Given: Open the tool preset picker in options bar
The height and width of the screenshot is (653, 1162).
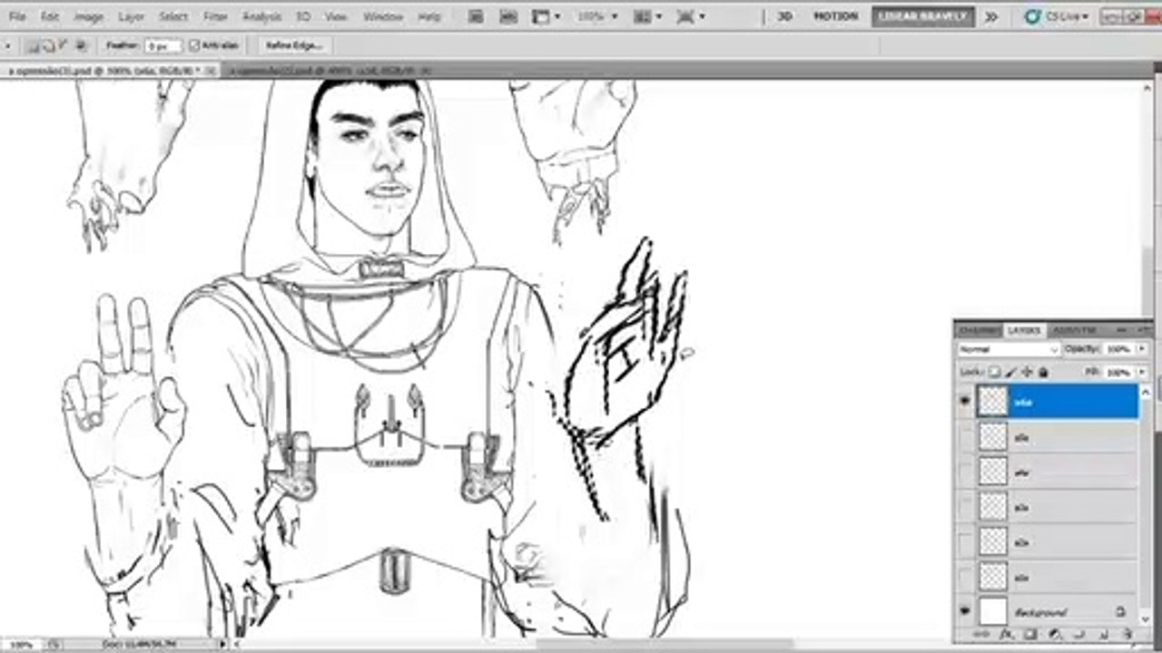Looking at the screenshot, I should click(8, 45).
